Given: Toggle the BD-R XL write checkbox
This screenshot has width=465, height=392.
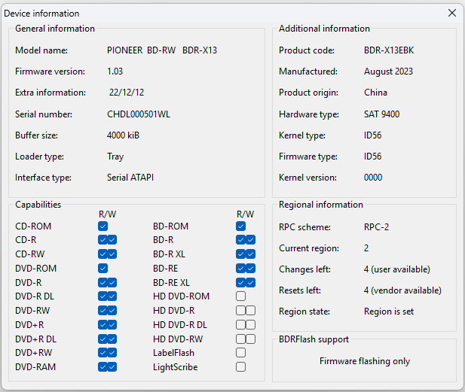Looking at the screenshot, I should (x=251, y=254).
